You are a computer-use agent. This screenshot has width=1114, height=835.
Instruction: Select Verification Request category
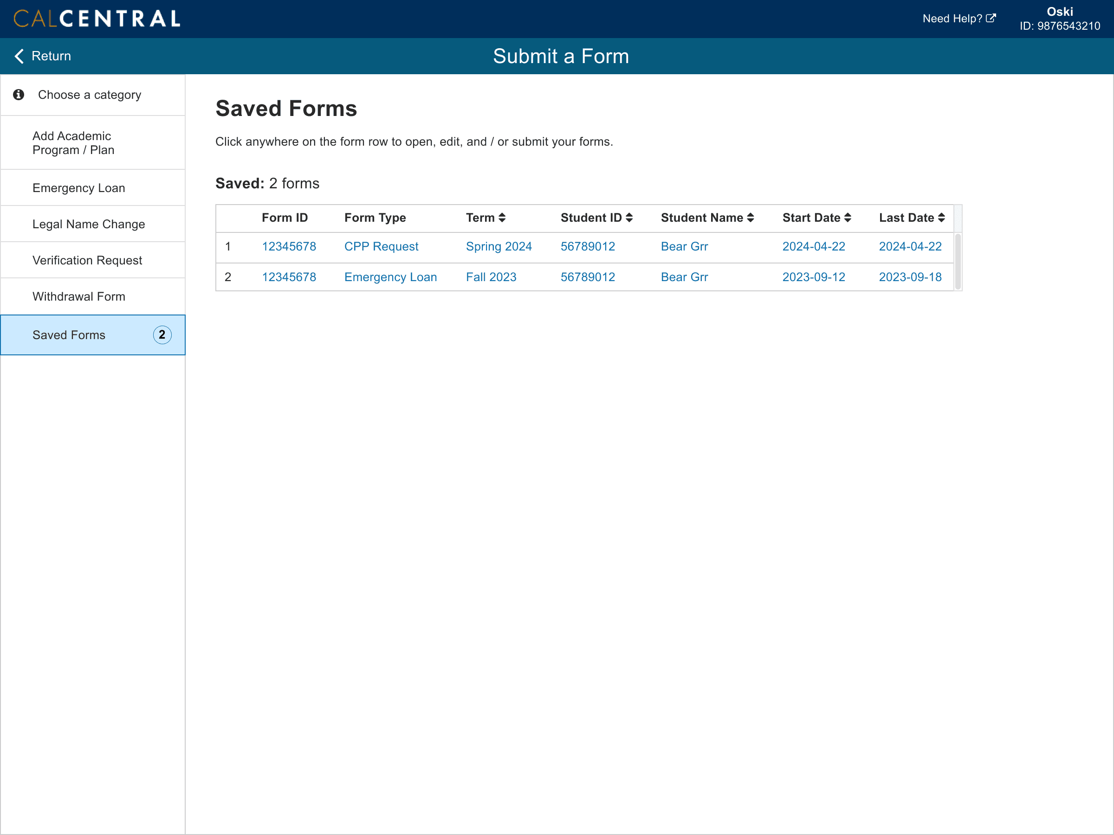87,260
